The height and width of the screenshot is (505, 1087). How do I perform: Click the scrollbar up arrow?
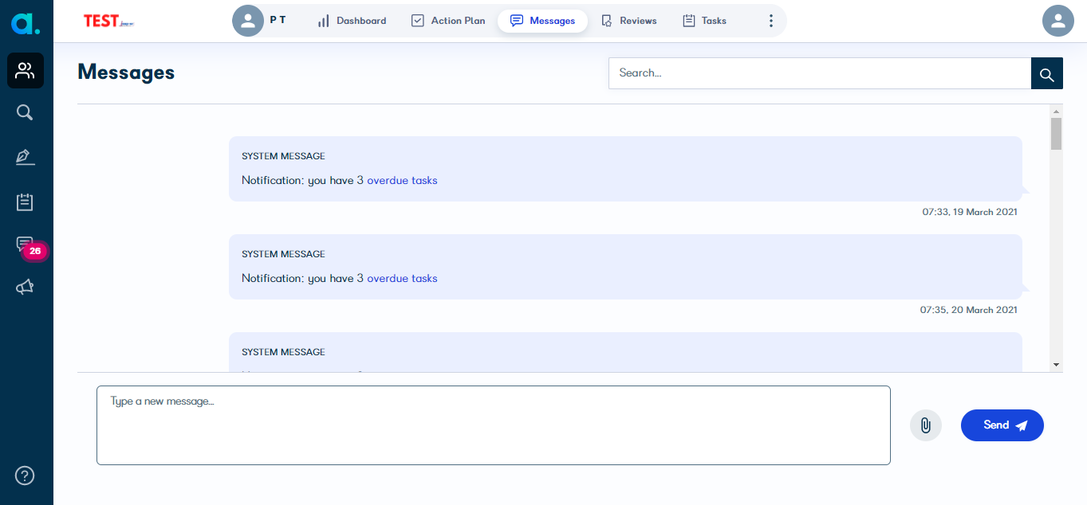pyautogui.click(x=1057, y=111)
